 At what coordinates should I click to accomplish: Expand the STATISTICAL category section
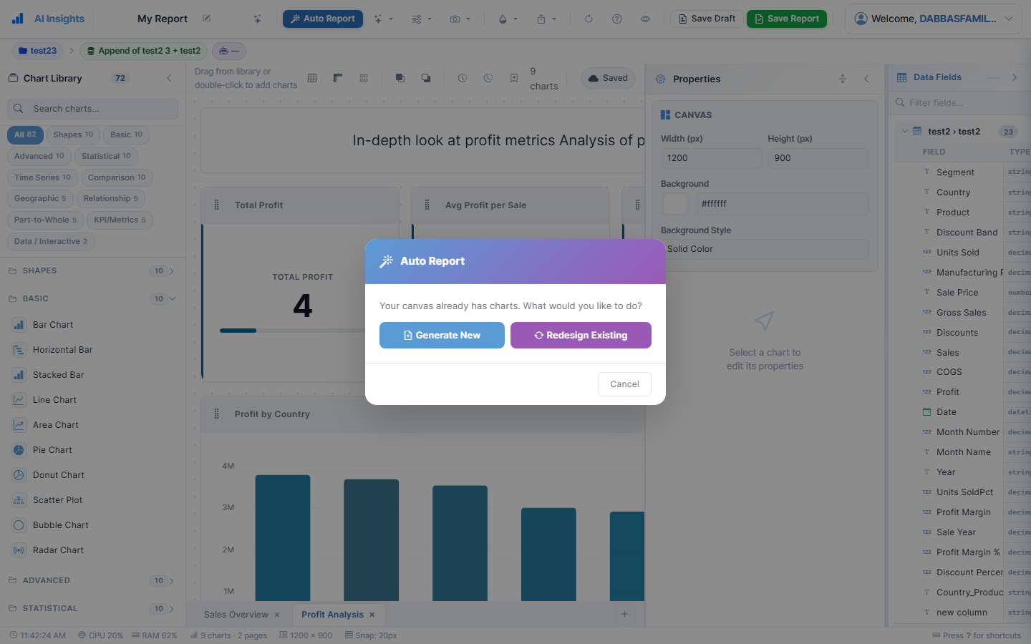click(x=92, y=609)
